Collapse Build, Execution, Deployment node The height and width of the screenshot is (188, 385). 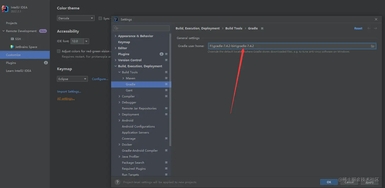pyautogui.click(x=116, y=66)
